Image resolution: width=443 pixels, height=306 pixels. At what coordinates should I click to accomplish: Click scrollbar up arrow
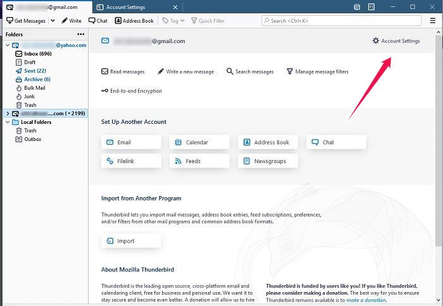439,32
